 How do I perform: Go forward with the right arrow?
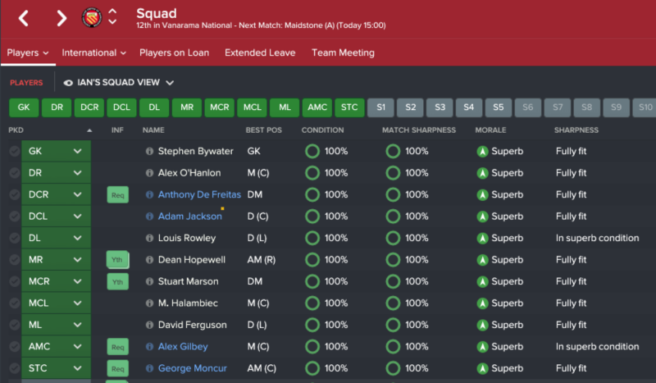click(61, 18)
